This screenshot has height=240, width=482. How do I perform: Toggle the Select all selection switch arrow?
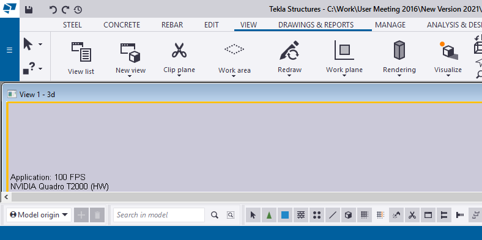(253, 215)
